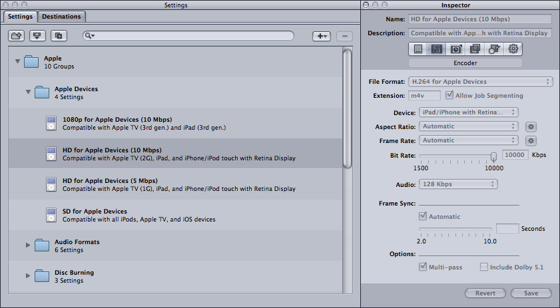Expand the Audio Formats group
The width and height of the screenshot is (560, 308).
tap(28, 245)
